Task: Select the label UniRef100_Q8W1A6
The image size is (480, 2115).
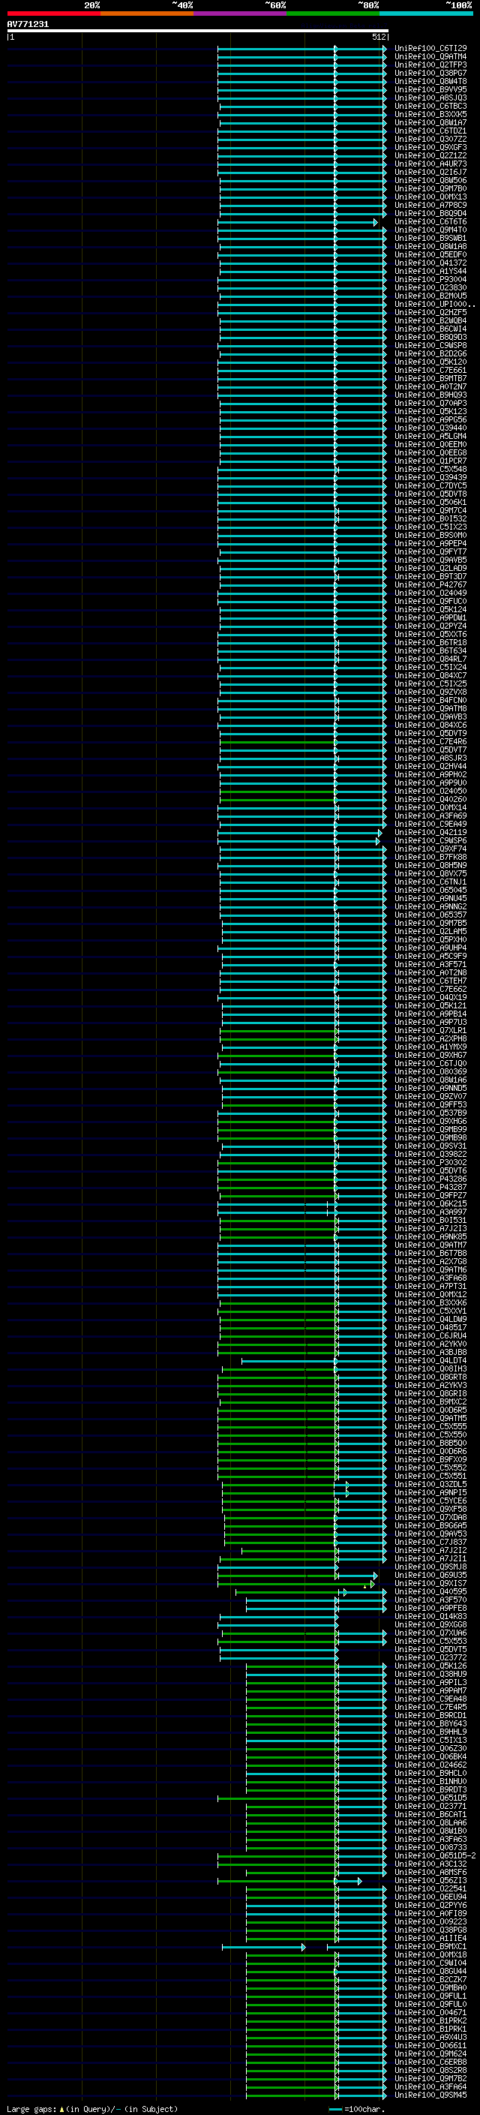Action: (430, 1080)
